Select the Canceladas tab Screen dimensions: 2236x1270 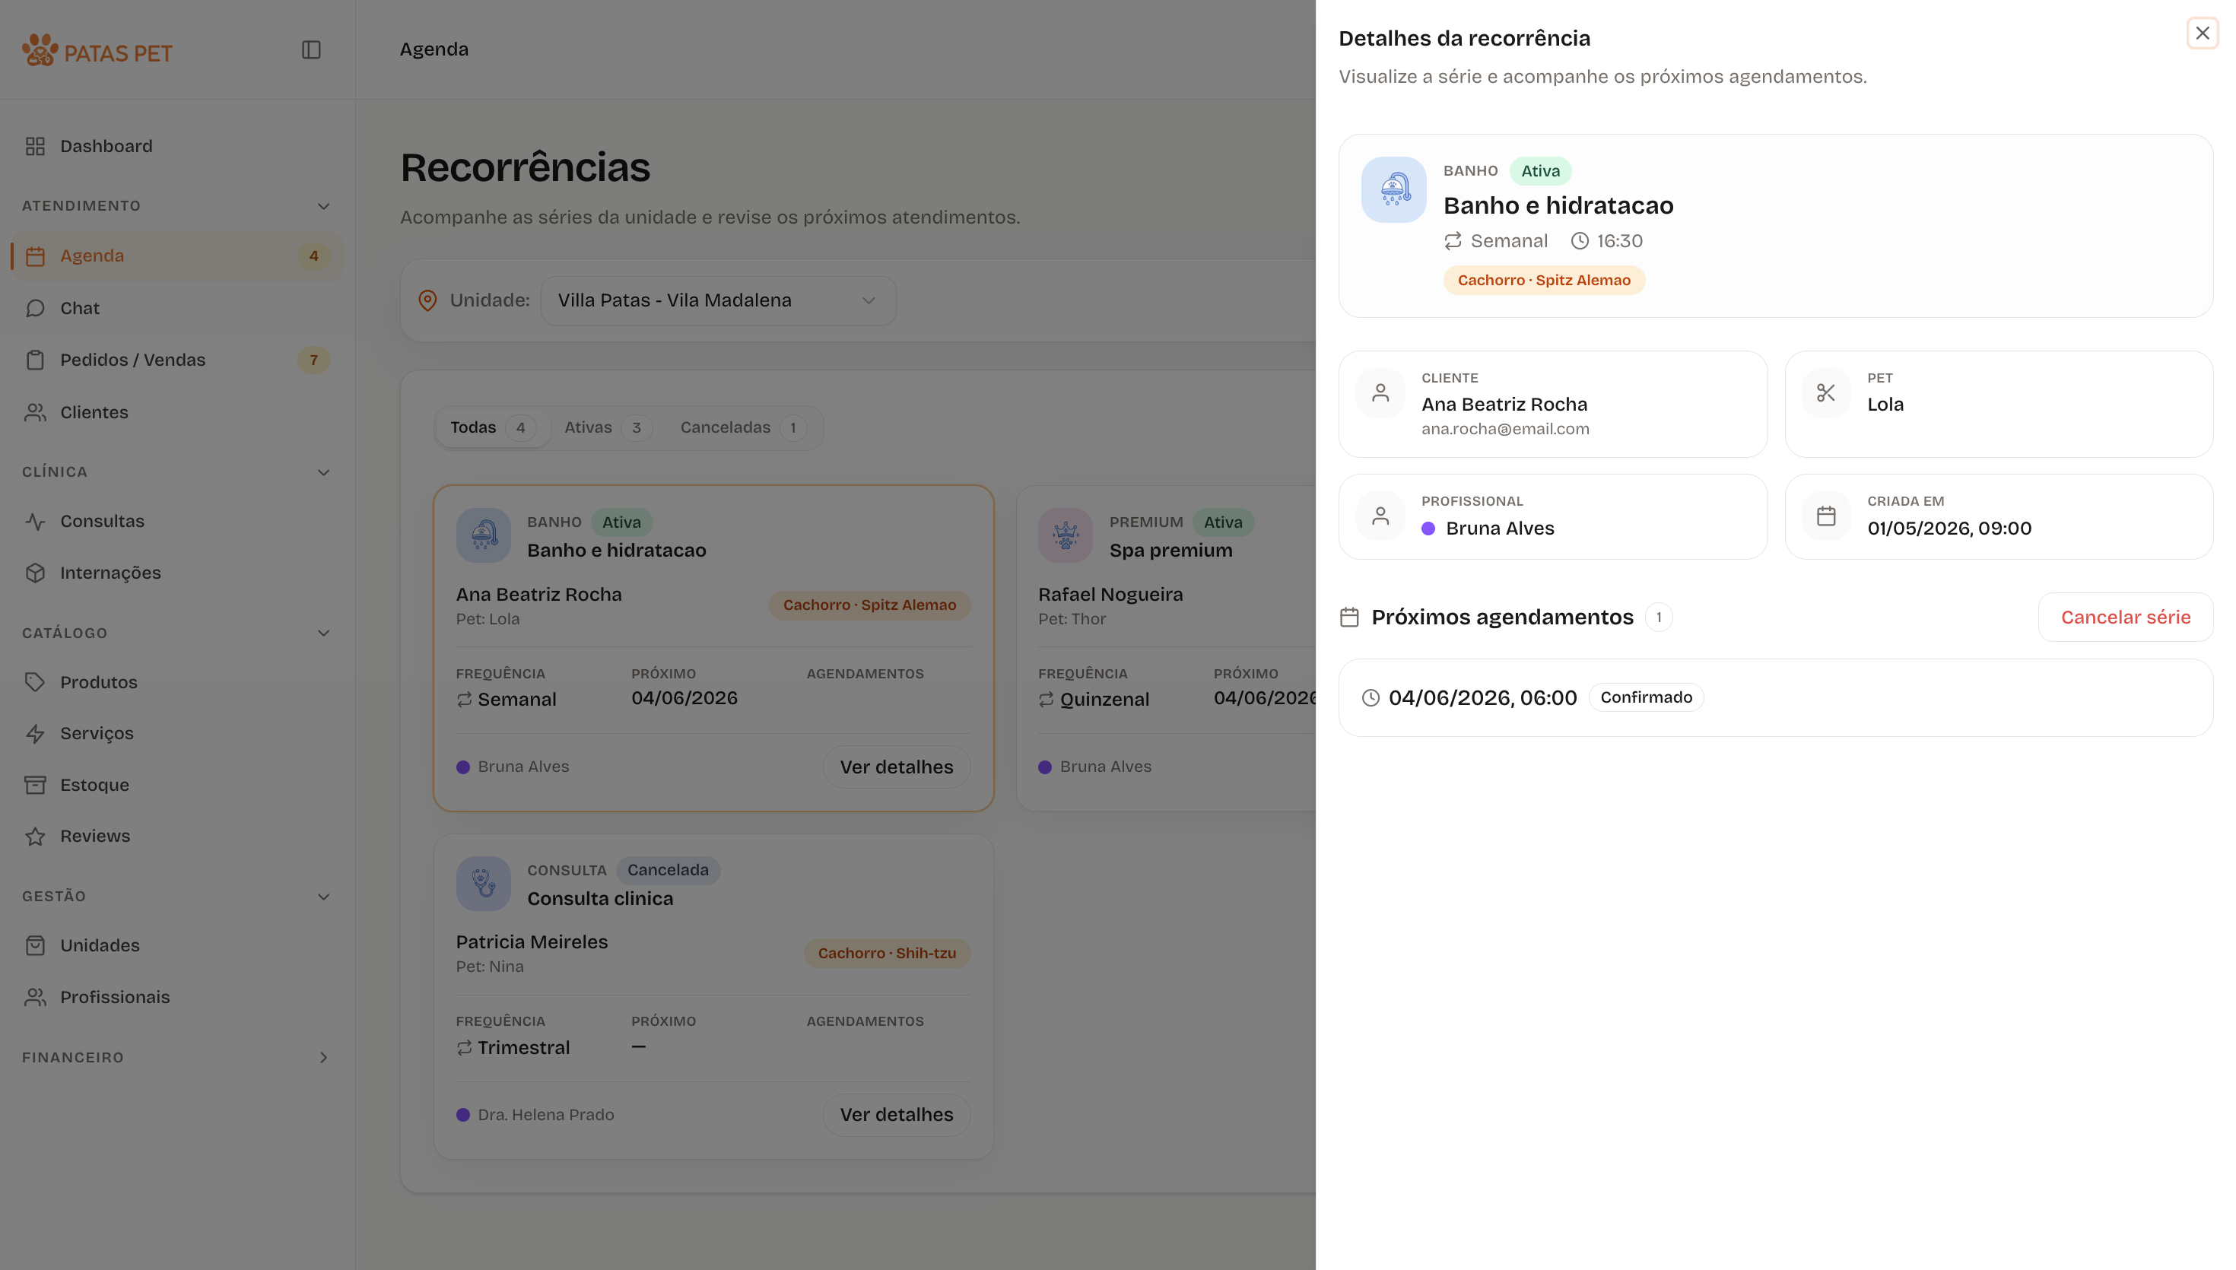tap(742, 427)
